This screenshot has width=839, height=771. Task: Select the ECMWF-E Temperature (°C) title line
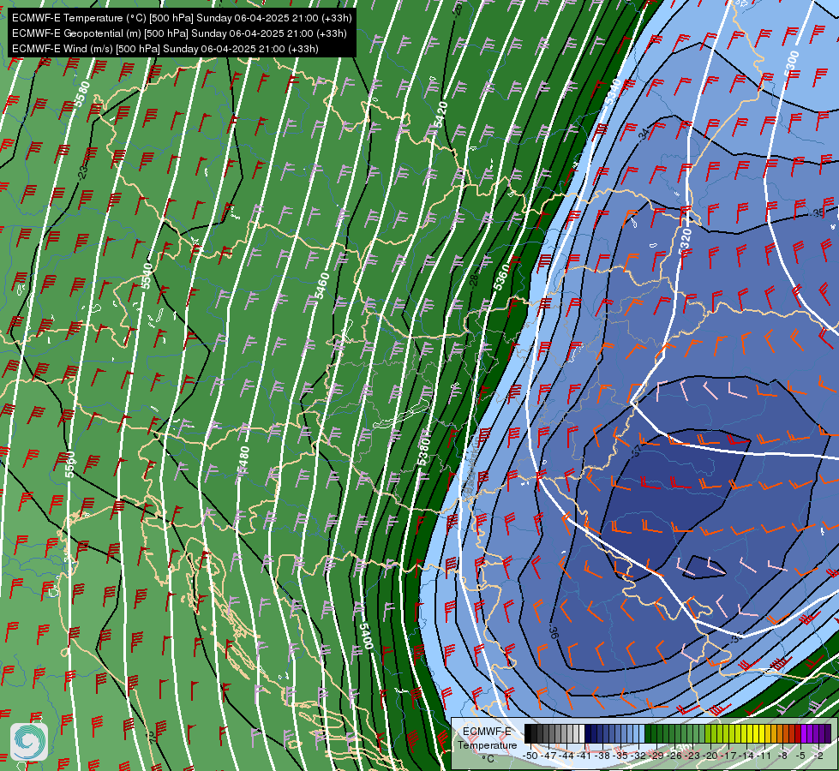[x=182, y=18]
